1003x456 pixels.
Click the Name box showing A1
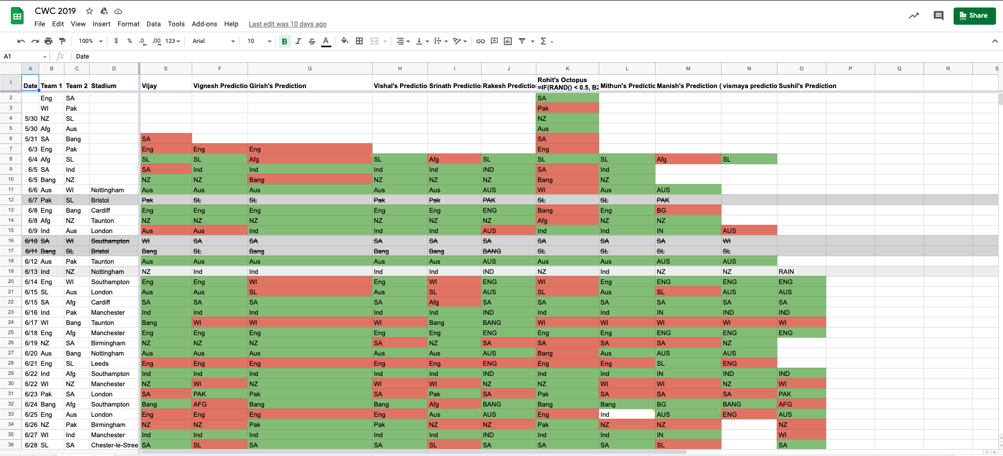[x=25, y=56]
